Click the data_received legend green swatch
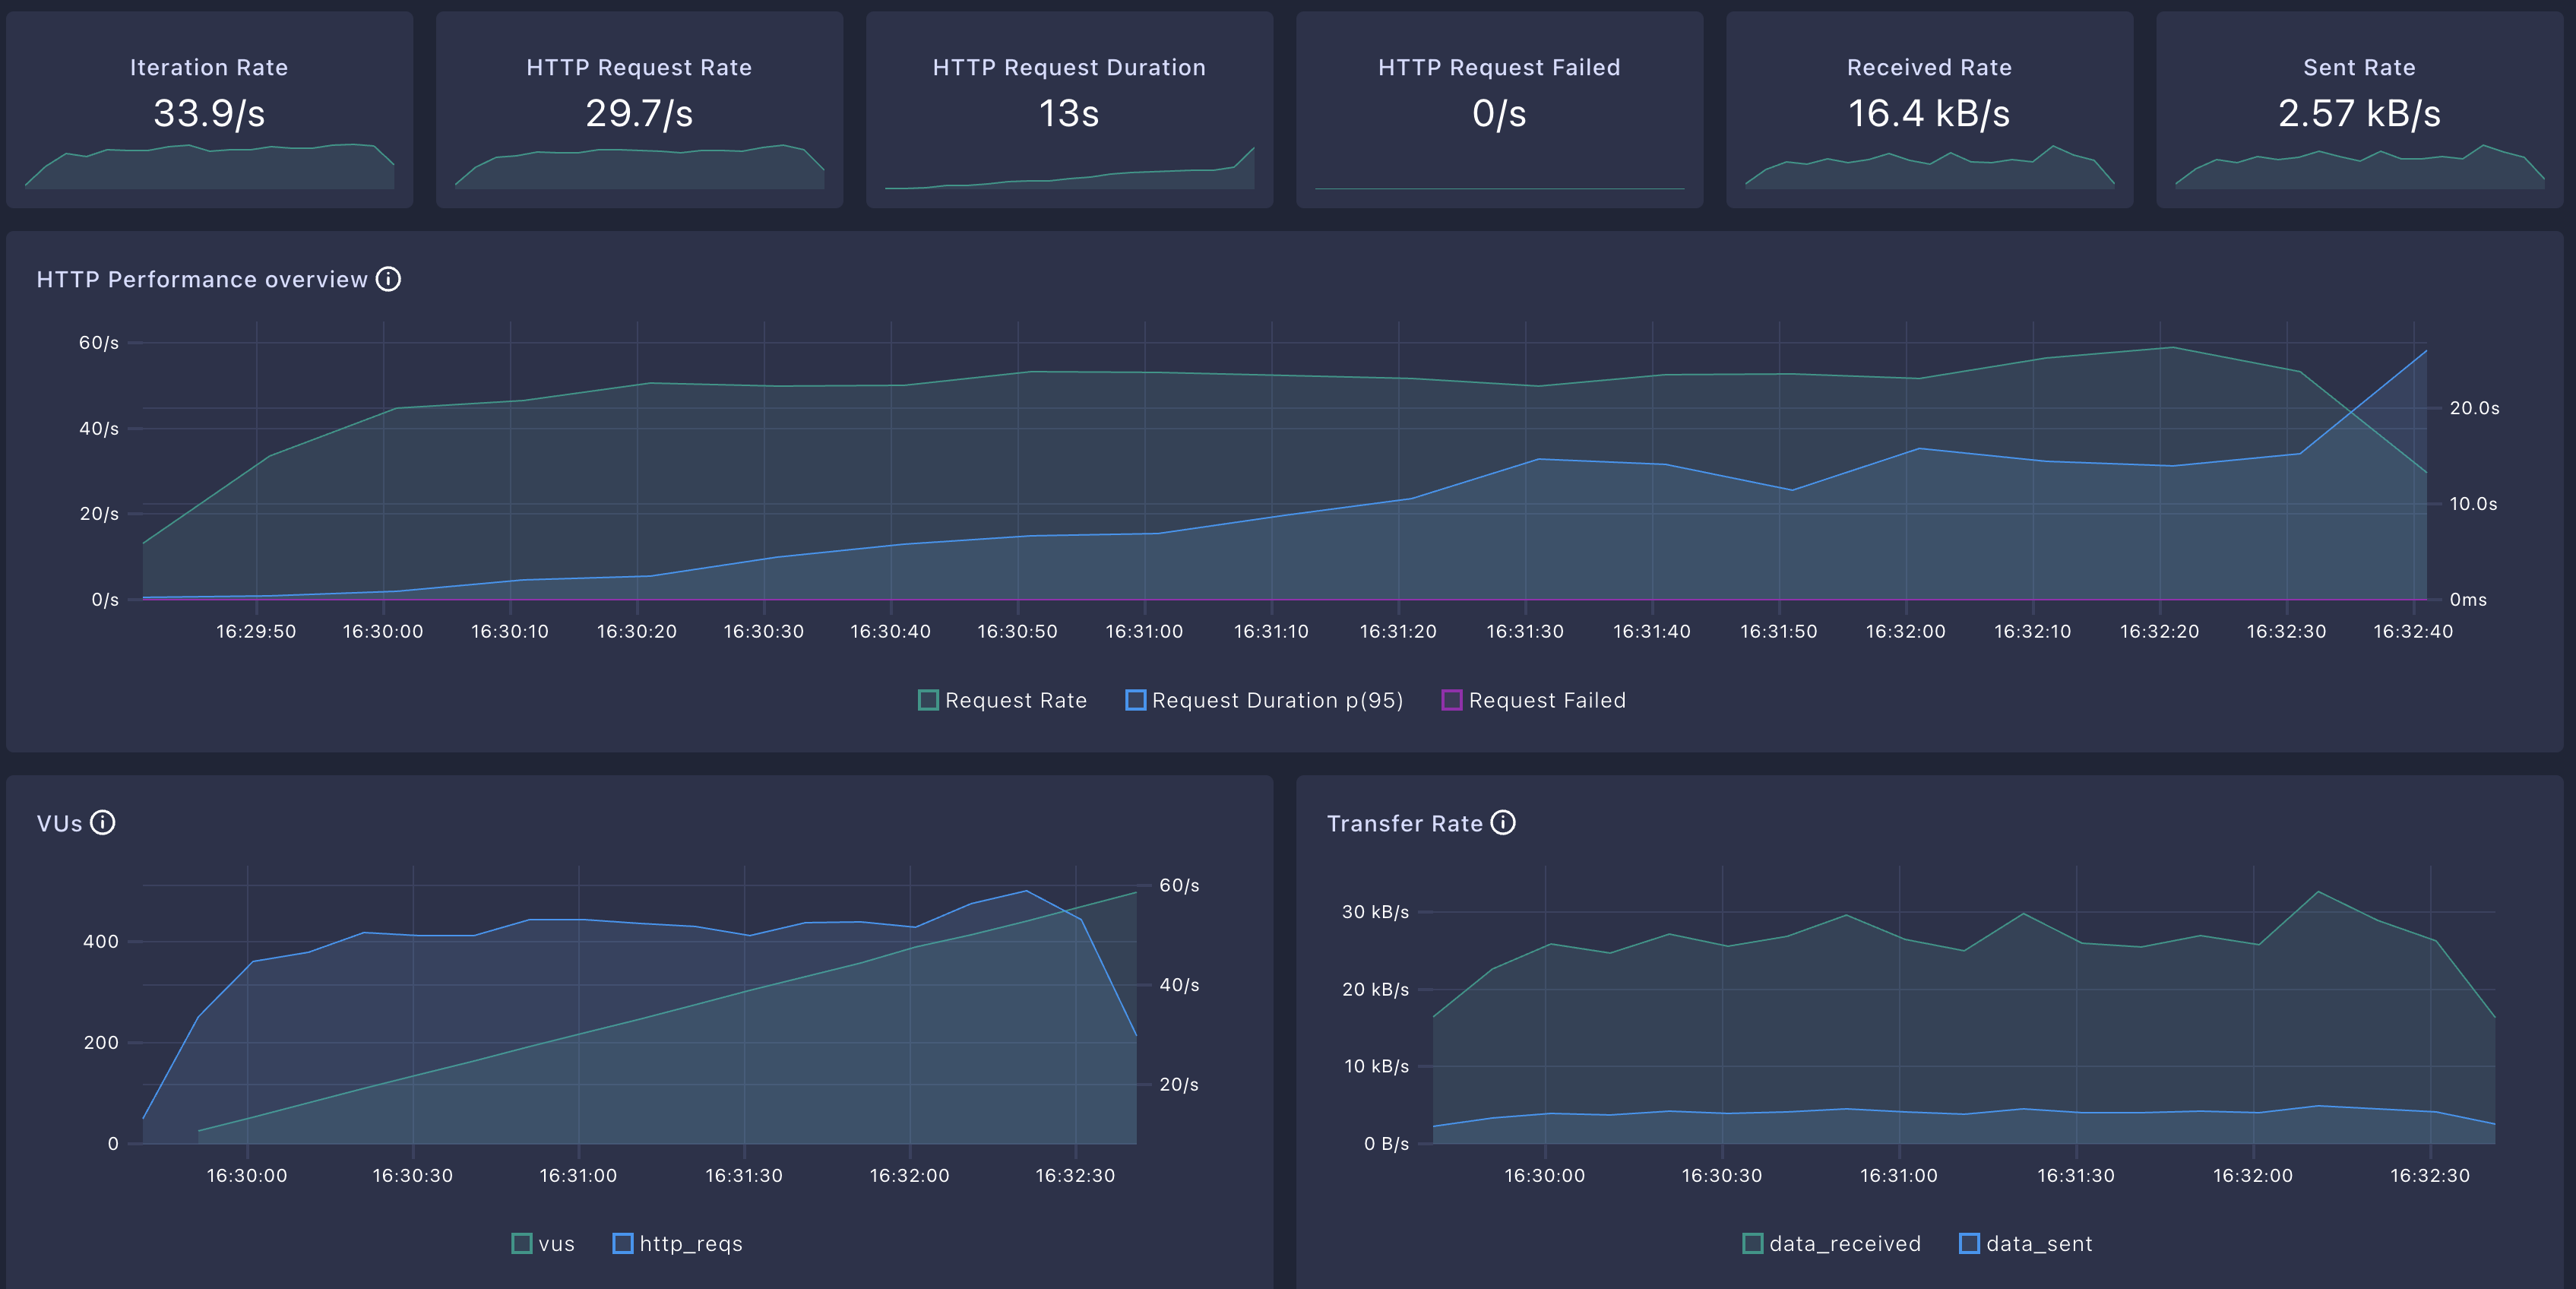 [x=1752, y=1243]
